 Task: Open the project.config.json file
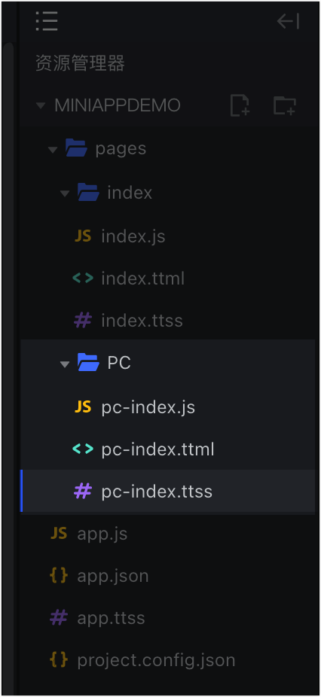[x=156, y=660]
